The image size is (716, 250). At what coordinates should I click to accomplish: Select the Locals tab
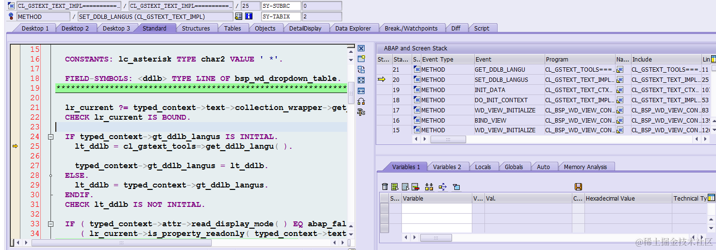pyautogui.click(x=483, y=167)
